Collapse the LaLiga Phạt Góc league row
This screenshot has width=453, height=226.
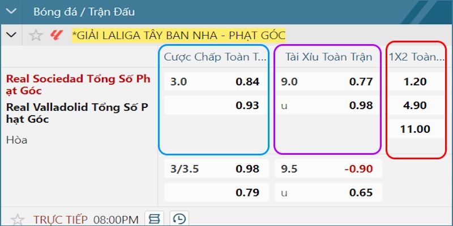tap(11, 35)
